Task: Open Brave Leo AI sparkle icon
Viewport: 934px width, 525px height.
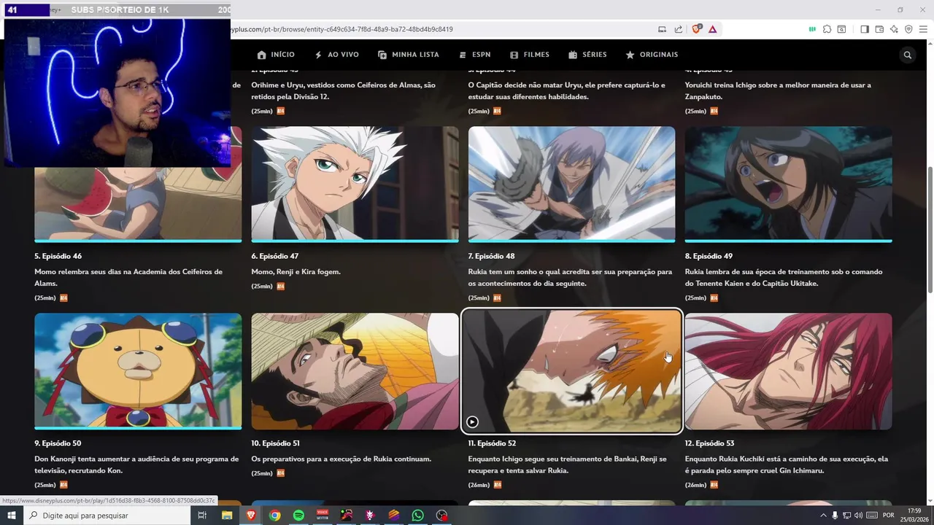Action: [894, 29]
